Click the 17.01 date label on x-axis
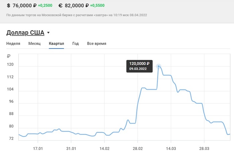The width and height of the screenshot is (234, 157). pos(38,148)
